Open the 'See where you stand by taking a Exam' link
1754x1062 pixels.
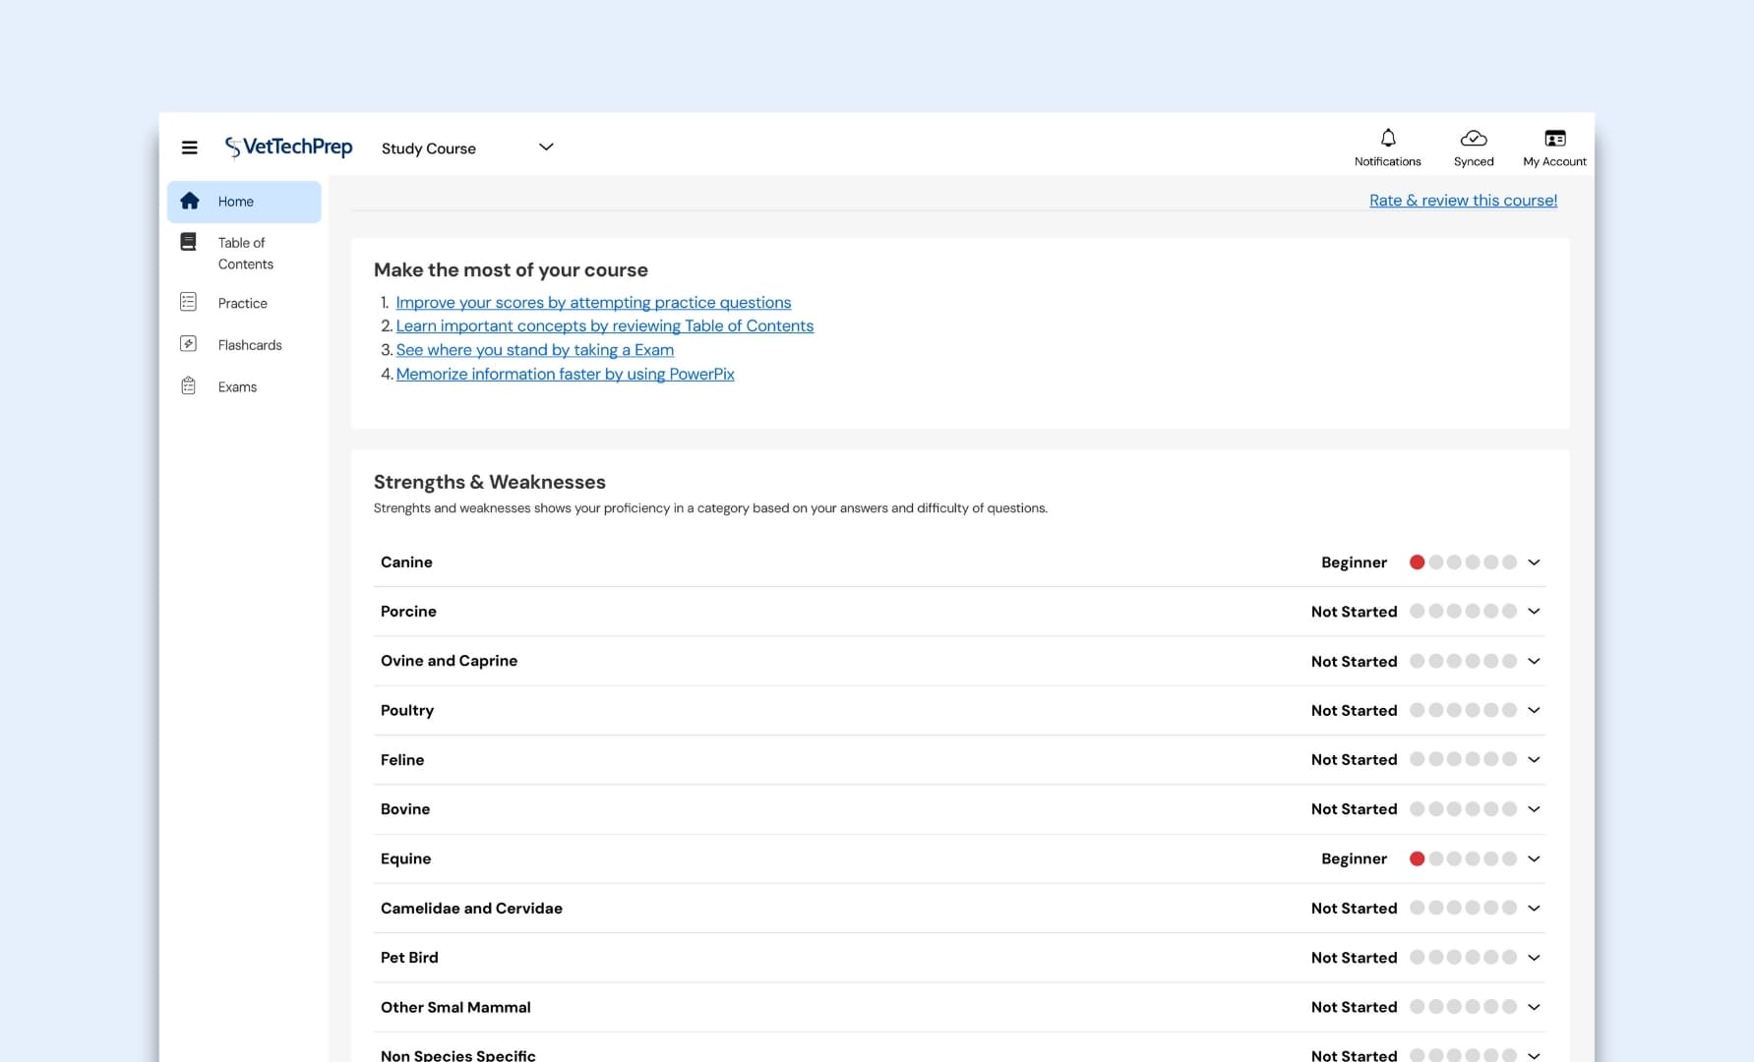click(x=534, y=350)
